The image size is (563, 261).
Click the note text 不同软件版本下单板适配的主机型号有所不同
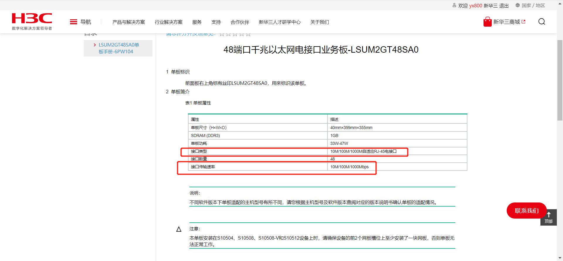(x=236, y=202)
